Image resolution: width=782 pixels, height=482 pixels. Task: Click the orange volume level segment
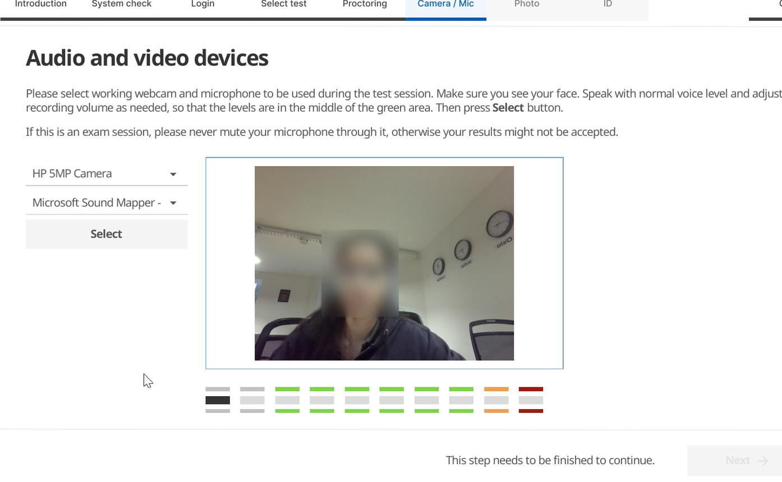click(x=496, y=400)
